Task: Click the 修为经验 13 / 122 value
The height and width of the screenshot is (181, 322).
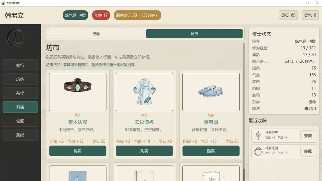Action: pos(308,48)
